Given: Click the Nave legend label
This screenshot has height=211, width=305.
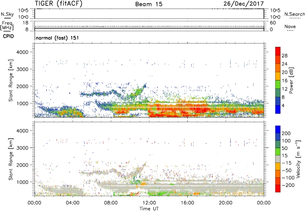Looking at the screenshot, I should pos(290,27).
